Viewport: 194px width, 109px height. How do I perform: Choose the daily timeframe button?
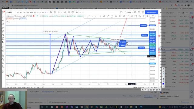click(x=46, y=12)
